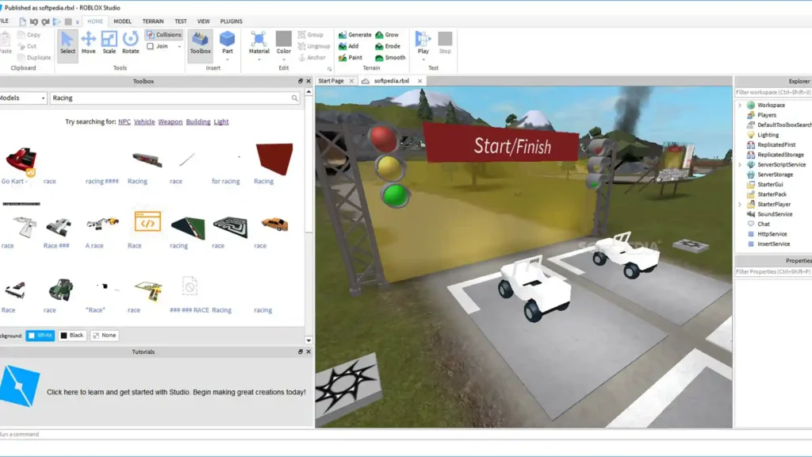Click the Cut clipboard button

28,46
